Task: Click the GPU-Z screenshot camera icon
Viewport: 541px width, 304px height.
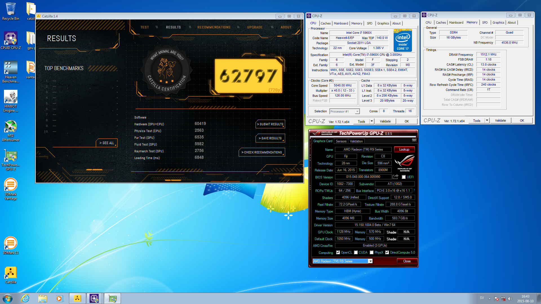Action: click(x=414, y=140)
